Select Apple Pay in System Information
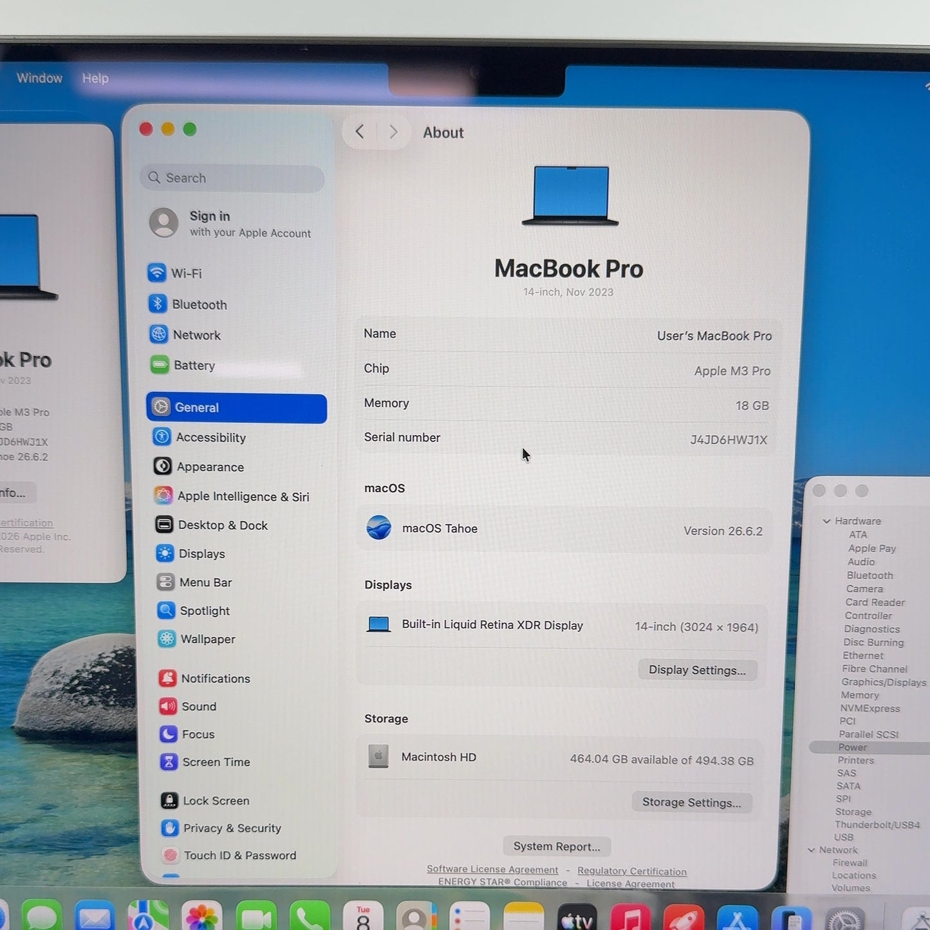This screenshot has width=930, height=930. (x=872, y=548)
